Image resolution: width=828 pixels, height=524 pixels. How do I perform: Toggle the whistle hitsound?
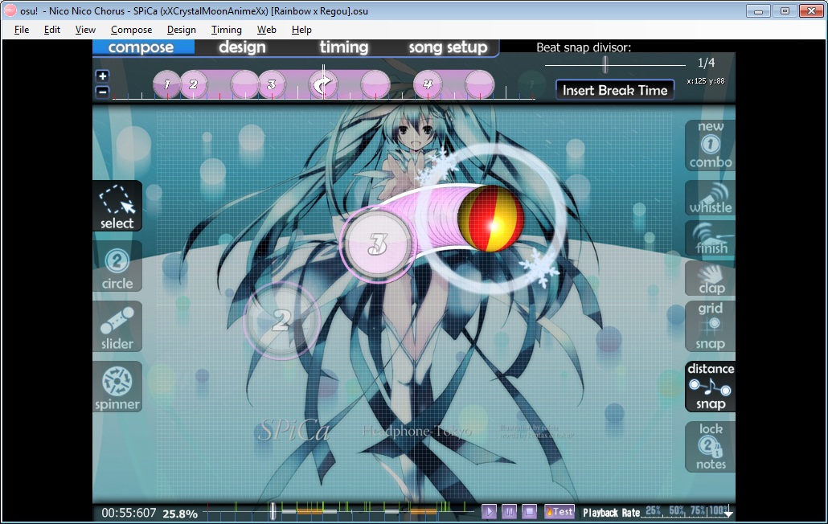pos(711,198)
